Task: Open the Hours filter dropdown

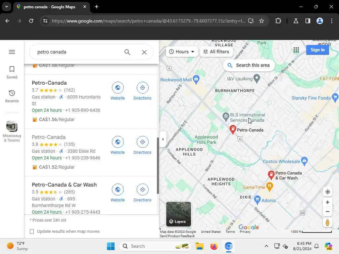Action: pyautogui.click(x=182, y=52)
